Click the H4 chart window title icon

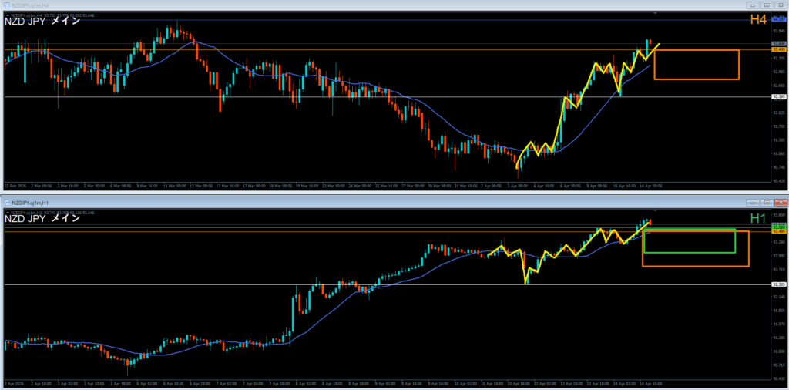6,5
